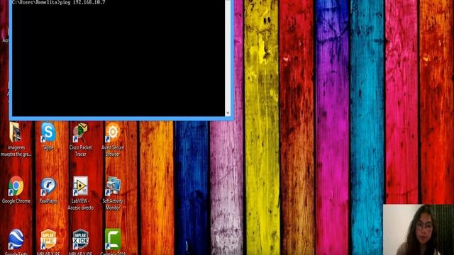The height and width of the screenshot is (255, 454).
Task: Click the webcam video overlay thumbnail
Action: (x=419, y=229)
